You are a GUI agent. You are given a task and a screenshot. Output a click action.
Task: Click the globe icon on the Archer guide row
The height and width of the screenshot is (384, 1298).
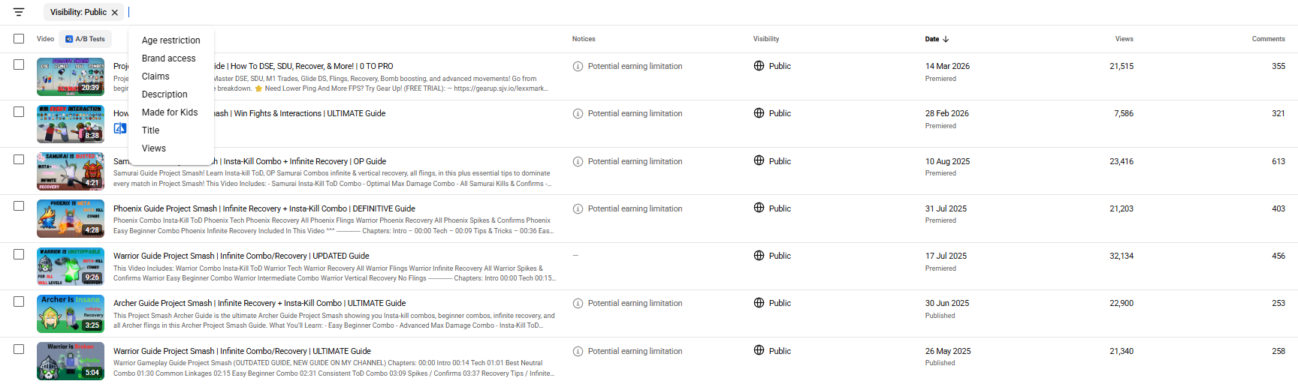[x=759, y=303]
